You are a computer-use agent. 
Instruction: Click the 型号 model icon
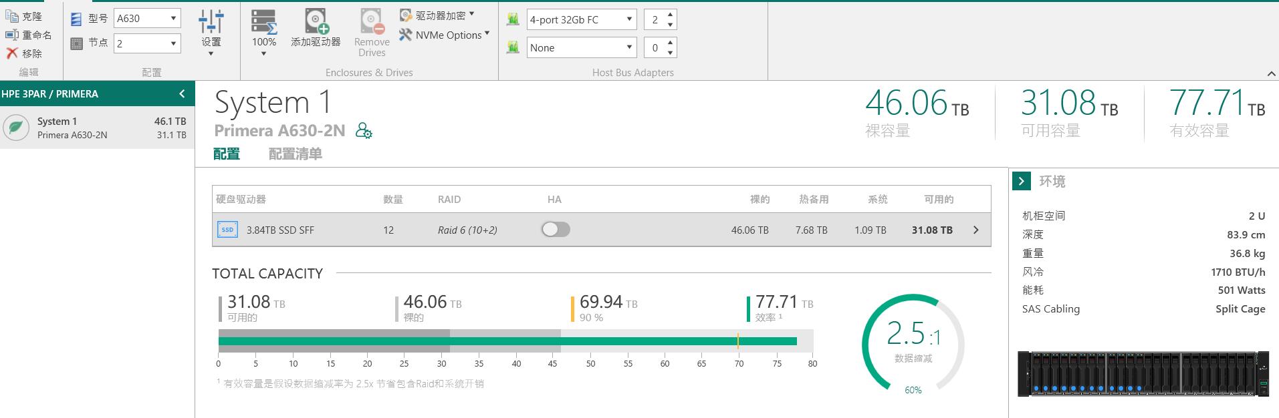pos(76,19)
